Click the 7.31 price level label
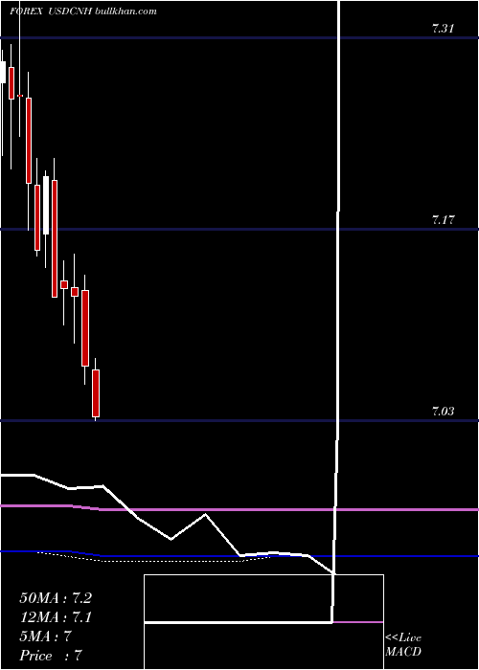 pyautogui.click(x=443, y=29)
